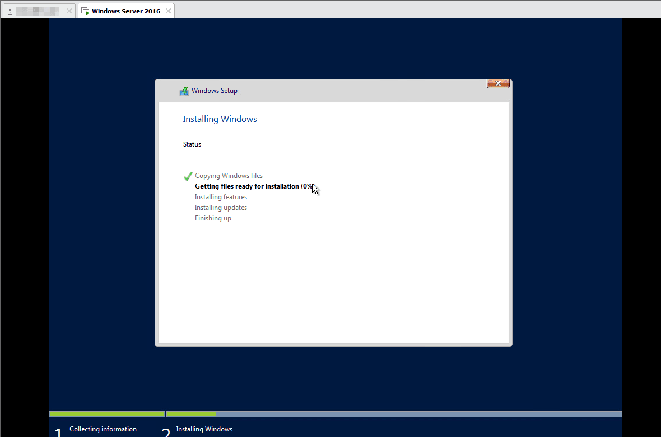This screenshot has height=437, width=661.
Task: Select the Installing Windows step label
Action: point(204,429)
